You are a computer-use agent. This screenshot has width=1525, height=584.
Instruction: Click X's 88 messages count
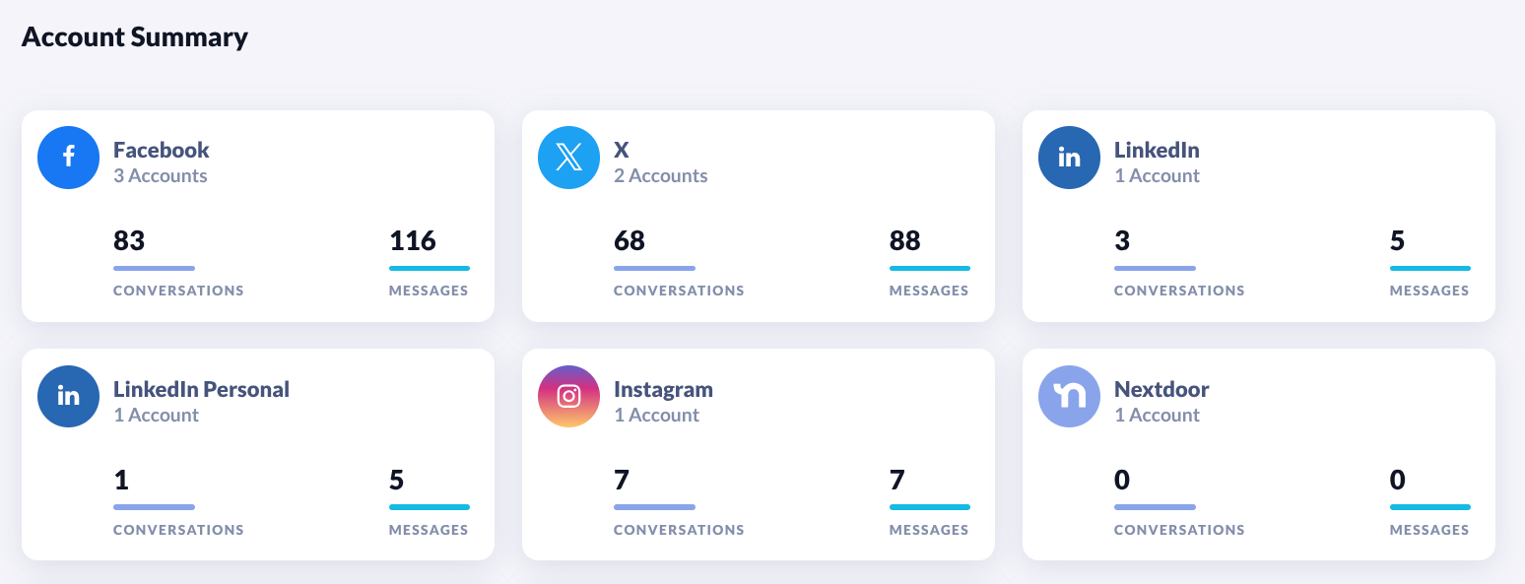pos(905,240)
